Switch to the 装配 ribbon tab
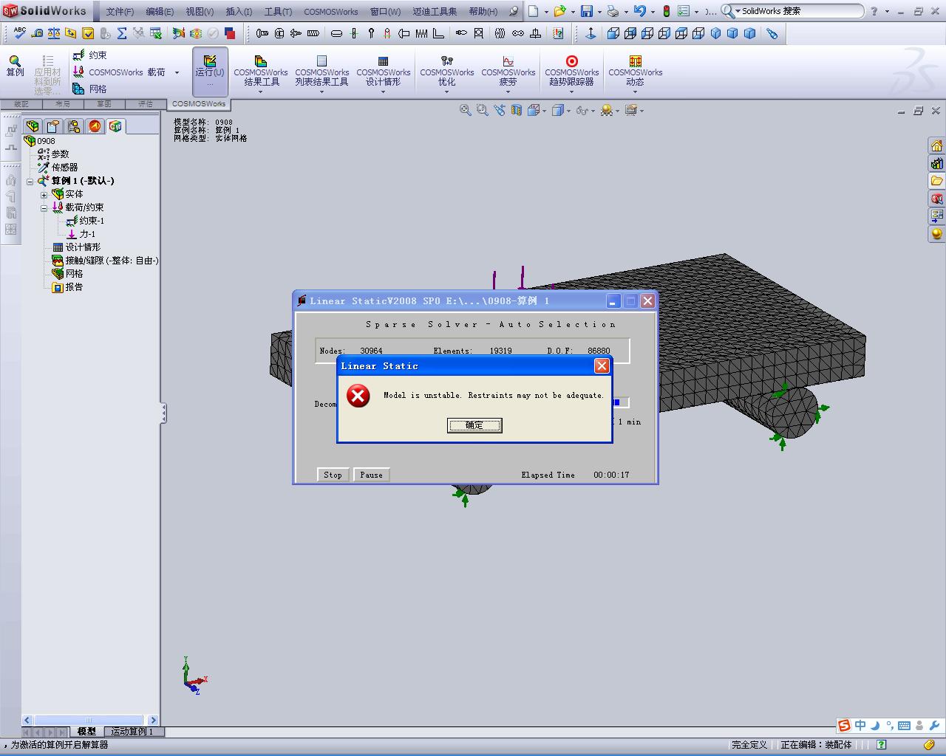Viewport: 946px width, 756px height. coord(21,104)
